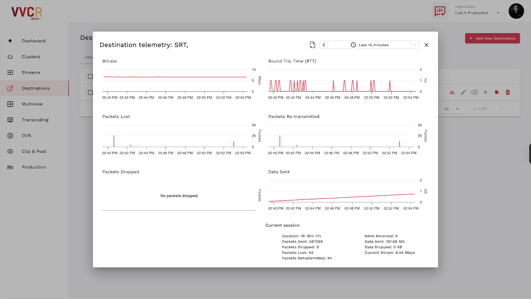Edit the destination using the pencil icon
The image size is (531, 299).
point(463,92)
